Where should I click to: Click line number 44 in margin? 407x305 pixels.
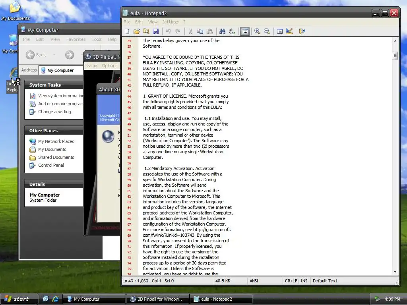coord(129,97)
